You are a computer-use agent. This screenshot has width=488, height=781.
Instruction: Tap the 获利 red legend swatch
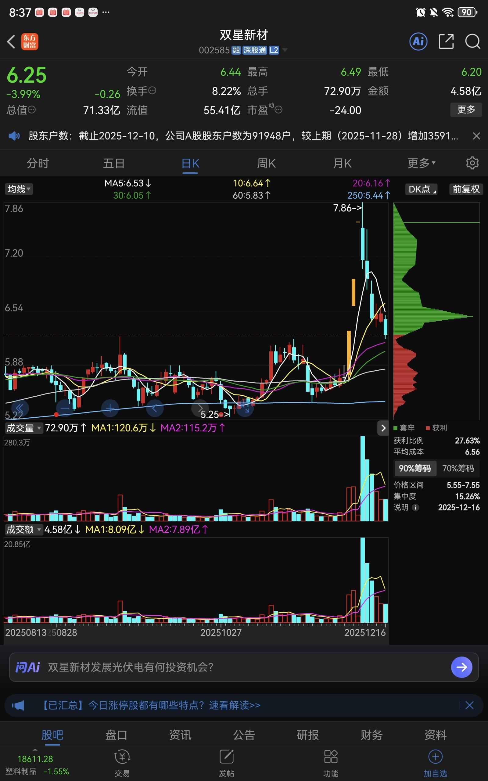(x=428, y=428)
